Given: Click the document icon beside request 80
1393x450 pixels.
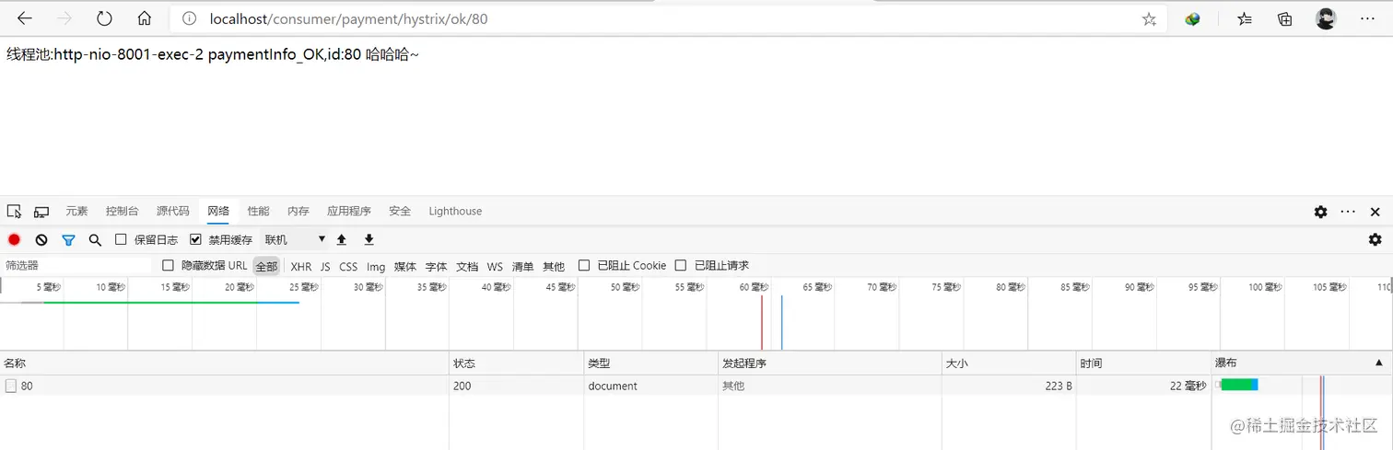Looking at the screenshot, I should (11, 386).
